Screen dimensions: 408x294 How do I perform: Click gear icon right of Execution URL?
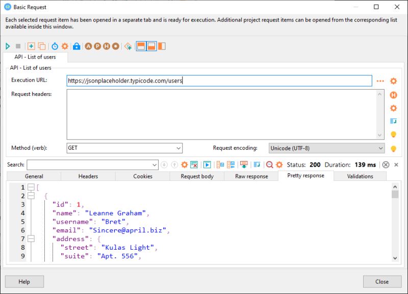pyautogui.click(x=393, y=81)
